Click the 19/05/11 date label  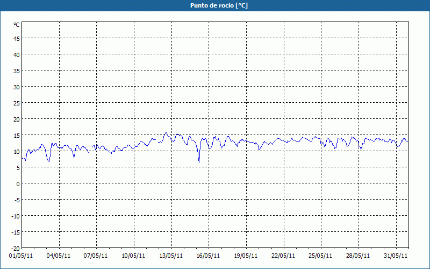(246, 256)
